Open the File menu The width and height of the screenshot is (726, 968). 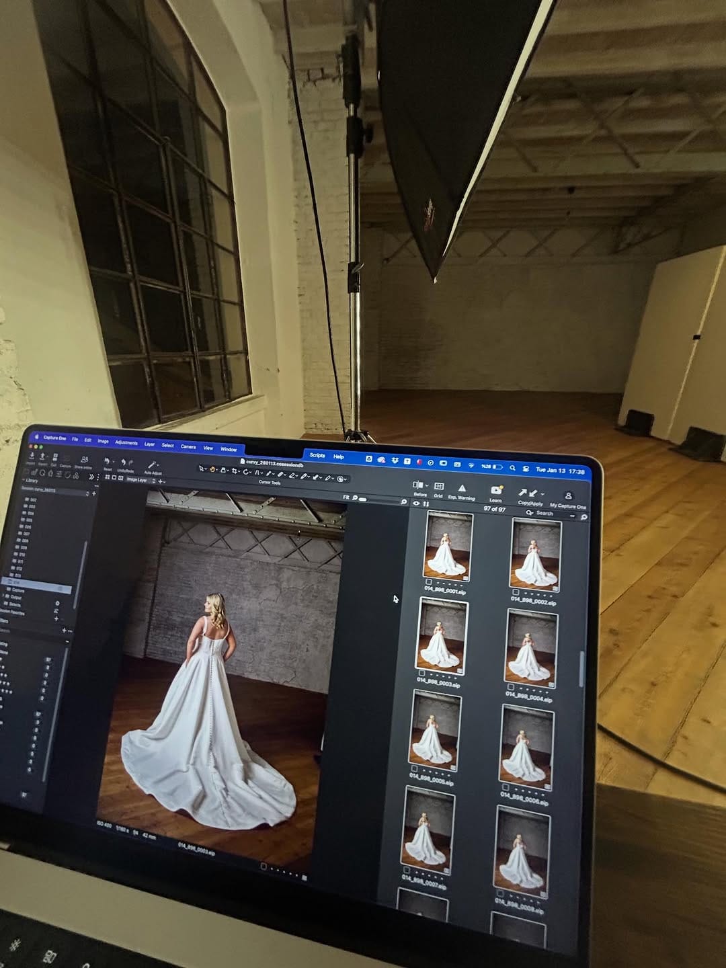click(75, 439)
